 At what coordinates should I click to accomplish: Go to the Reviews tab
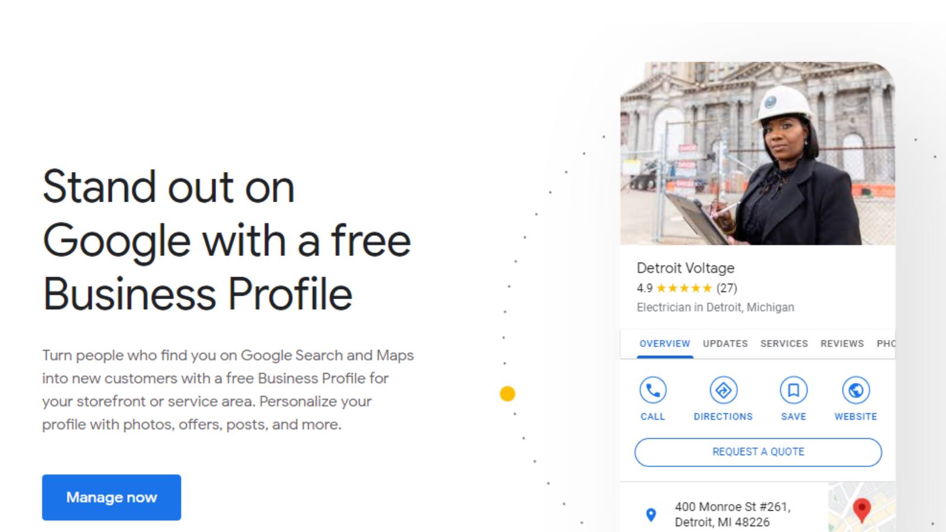[x=842, y=343]
